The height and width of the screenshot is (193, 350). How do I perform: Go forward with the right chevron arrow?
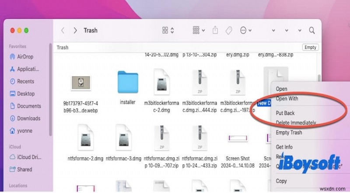coord(75,30)
